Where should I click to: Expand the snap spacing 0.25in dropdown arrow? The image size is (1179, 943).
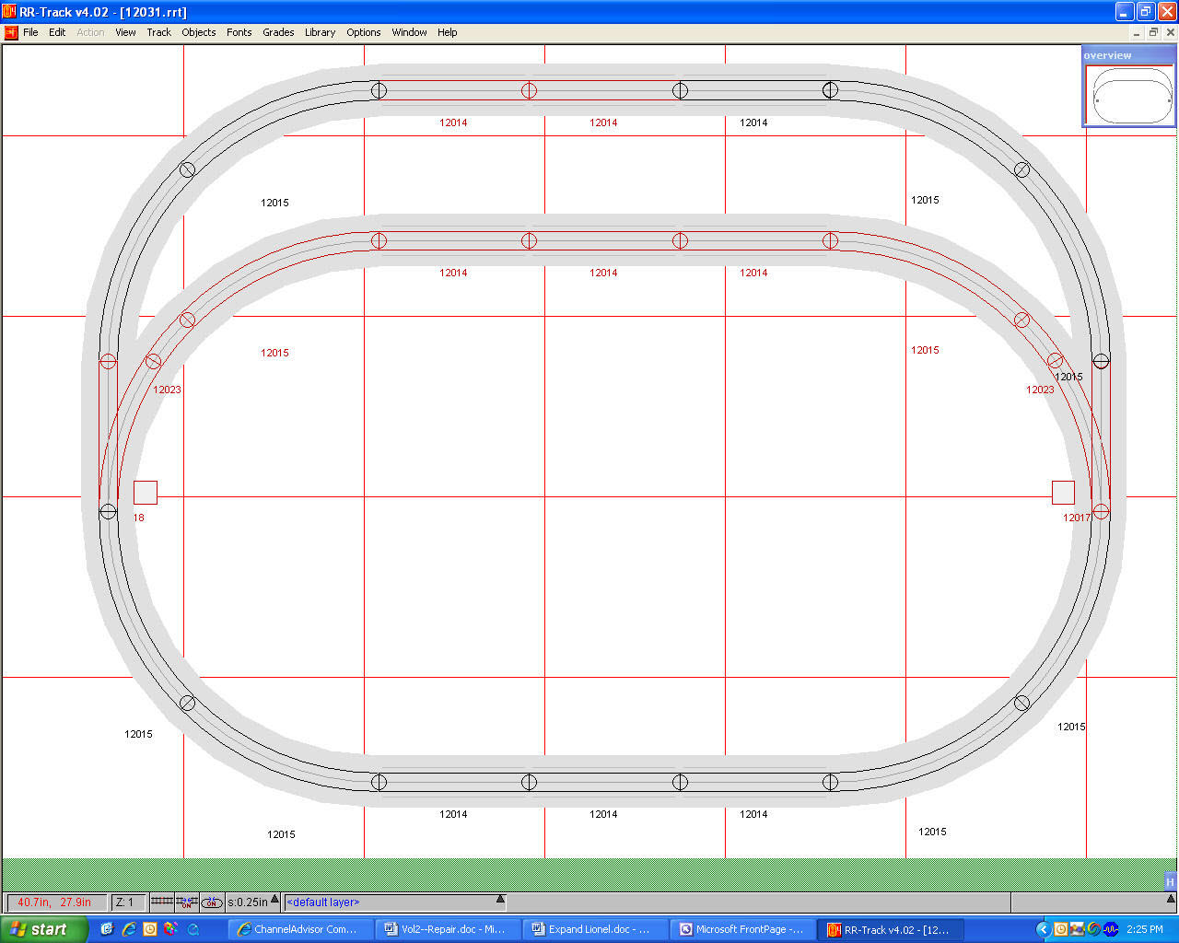(274, 900)
